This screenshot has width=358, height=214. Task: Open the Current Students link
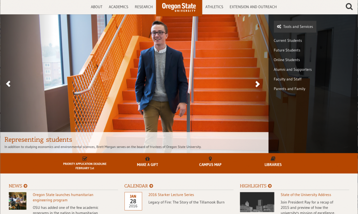288,40
